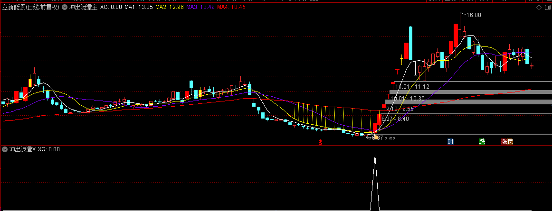Click the 冲出泥潭主 indicator name label
The height and width of the screenshot is (211, 552).
(83, 7)
